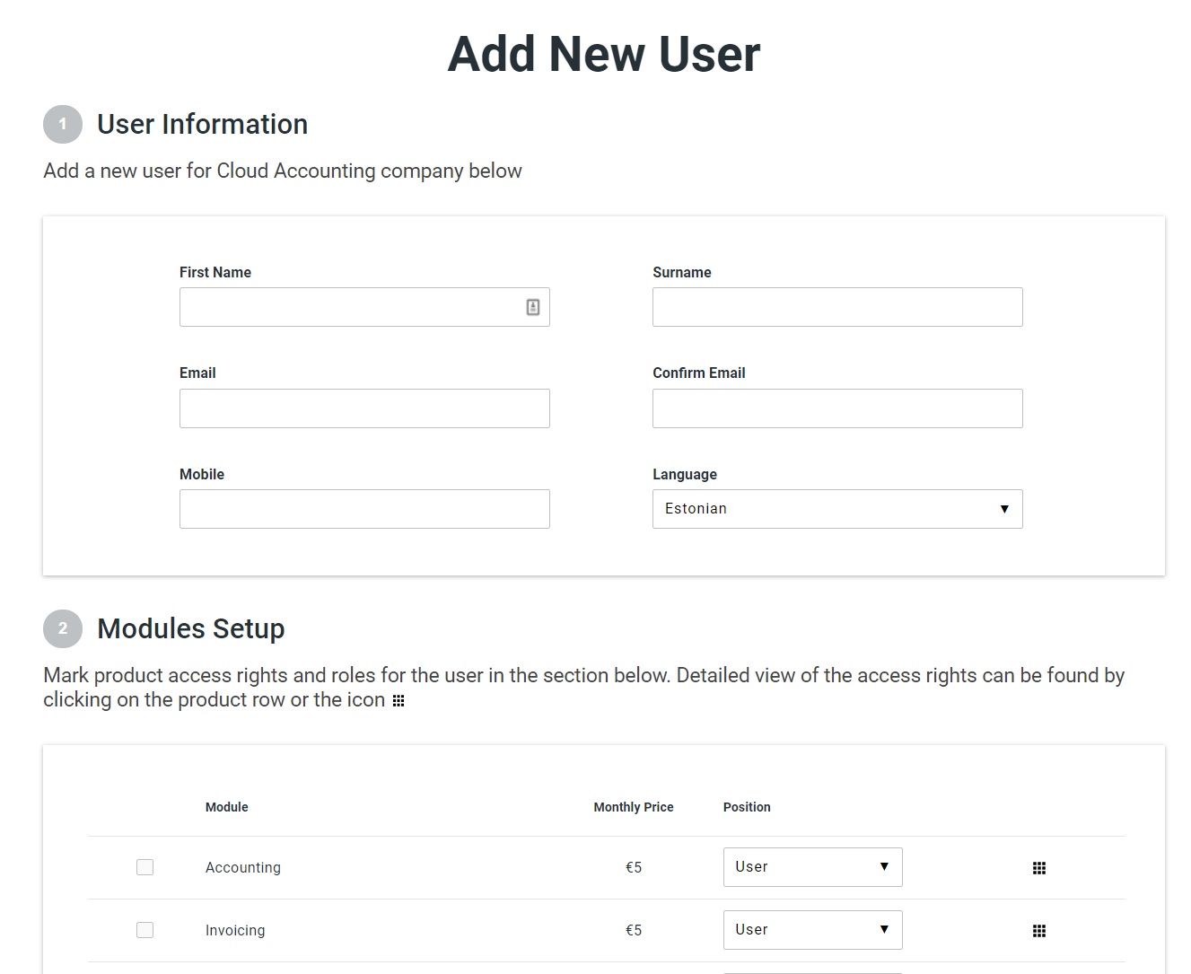
Task: Click grid icon in Modules Setup description
Action: 398,701
